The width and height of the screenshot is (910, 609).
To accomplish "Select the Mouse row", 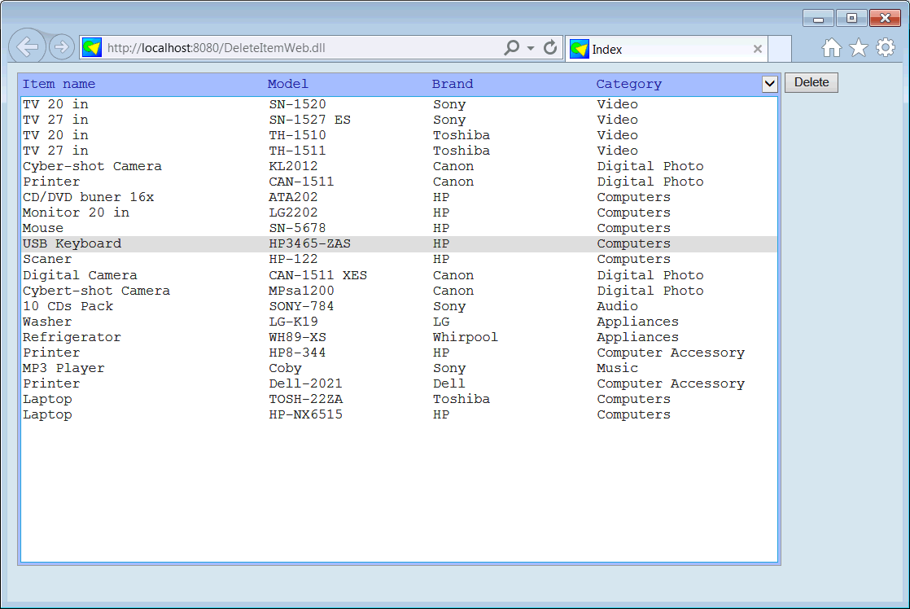I will pos(400,228).
